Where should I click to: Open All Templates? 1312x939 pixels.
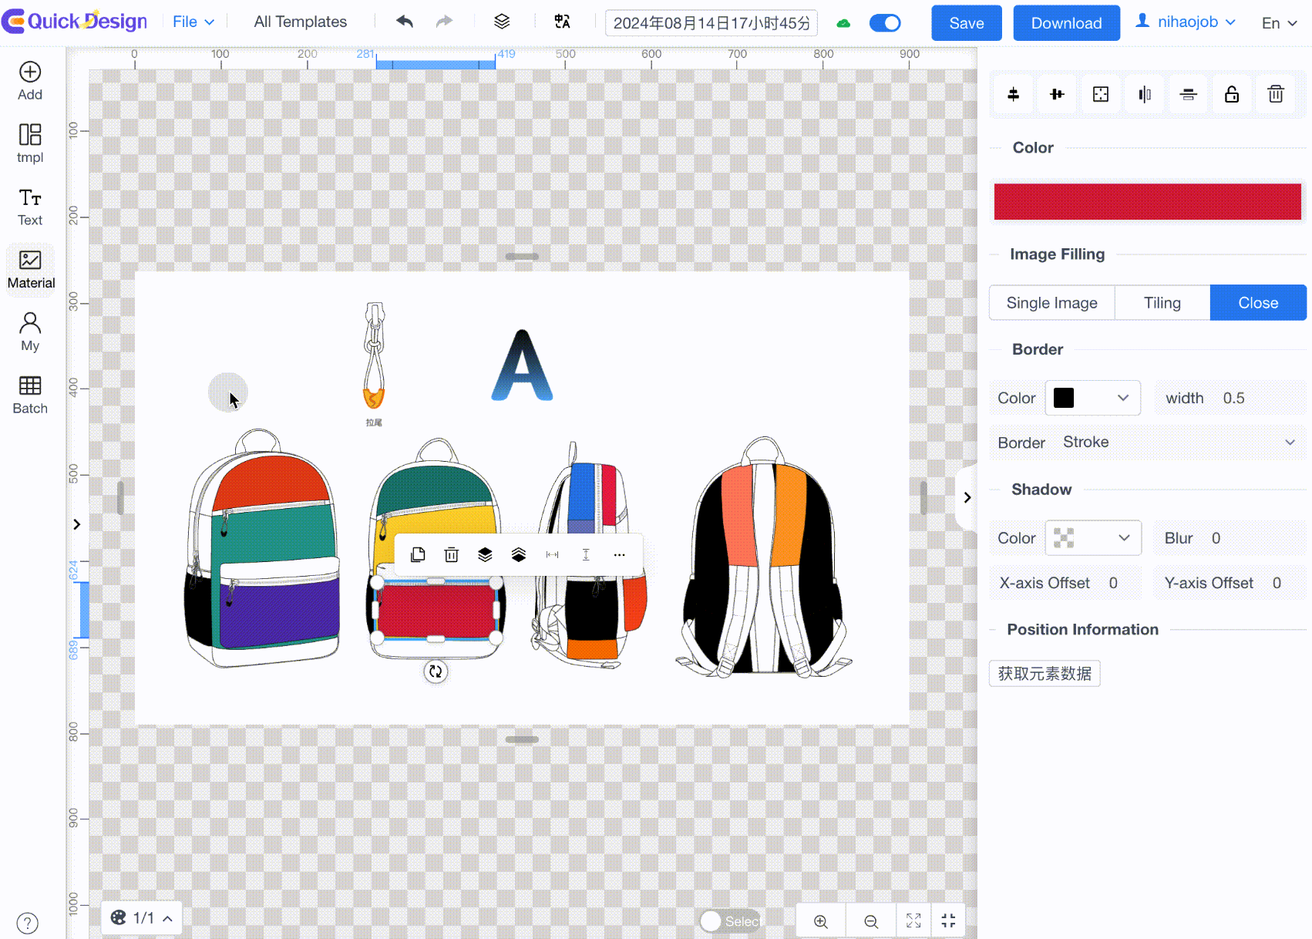[x=301, y=22]
